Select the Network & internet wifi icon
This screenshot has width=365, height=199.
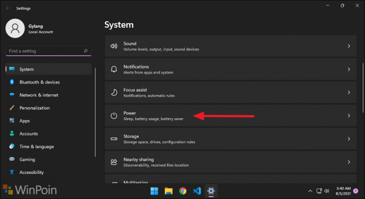coord(11,95)
